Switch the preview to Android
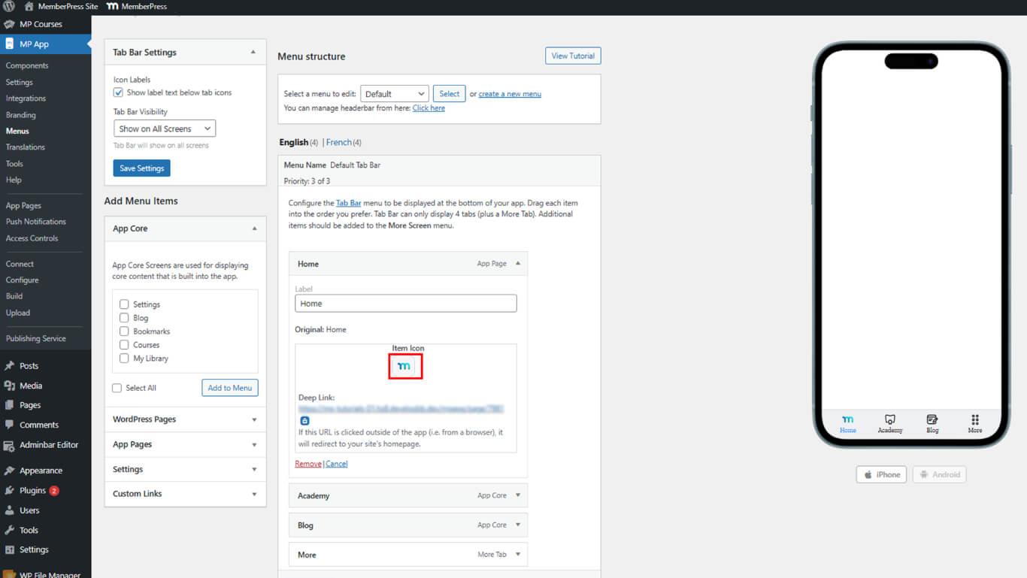 point(939,474)
